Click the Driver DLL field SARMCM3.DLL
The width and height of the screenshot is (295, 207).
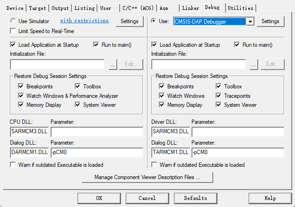pyautogui.click(x=170, y=131)
